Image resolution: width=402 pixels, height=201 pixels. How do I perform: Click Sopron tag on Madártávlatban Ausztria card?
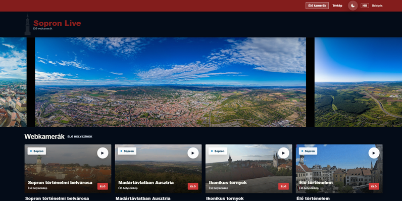127,151
